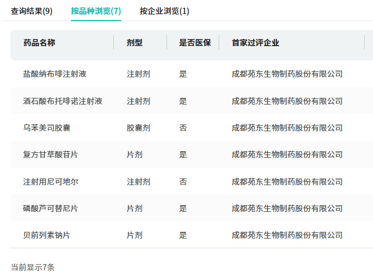This screenshot has height=278, width=373.
Task: Click the company name in 贝前列素钠片 row
Action: (x=287, y=235)
